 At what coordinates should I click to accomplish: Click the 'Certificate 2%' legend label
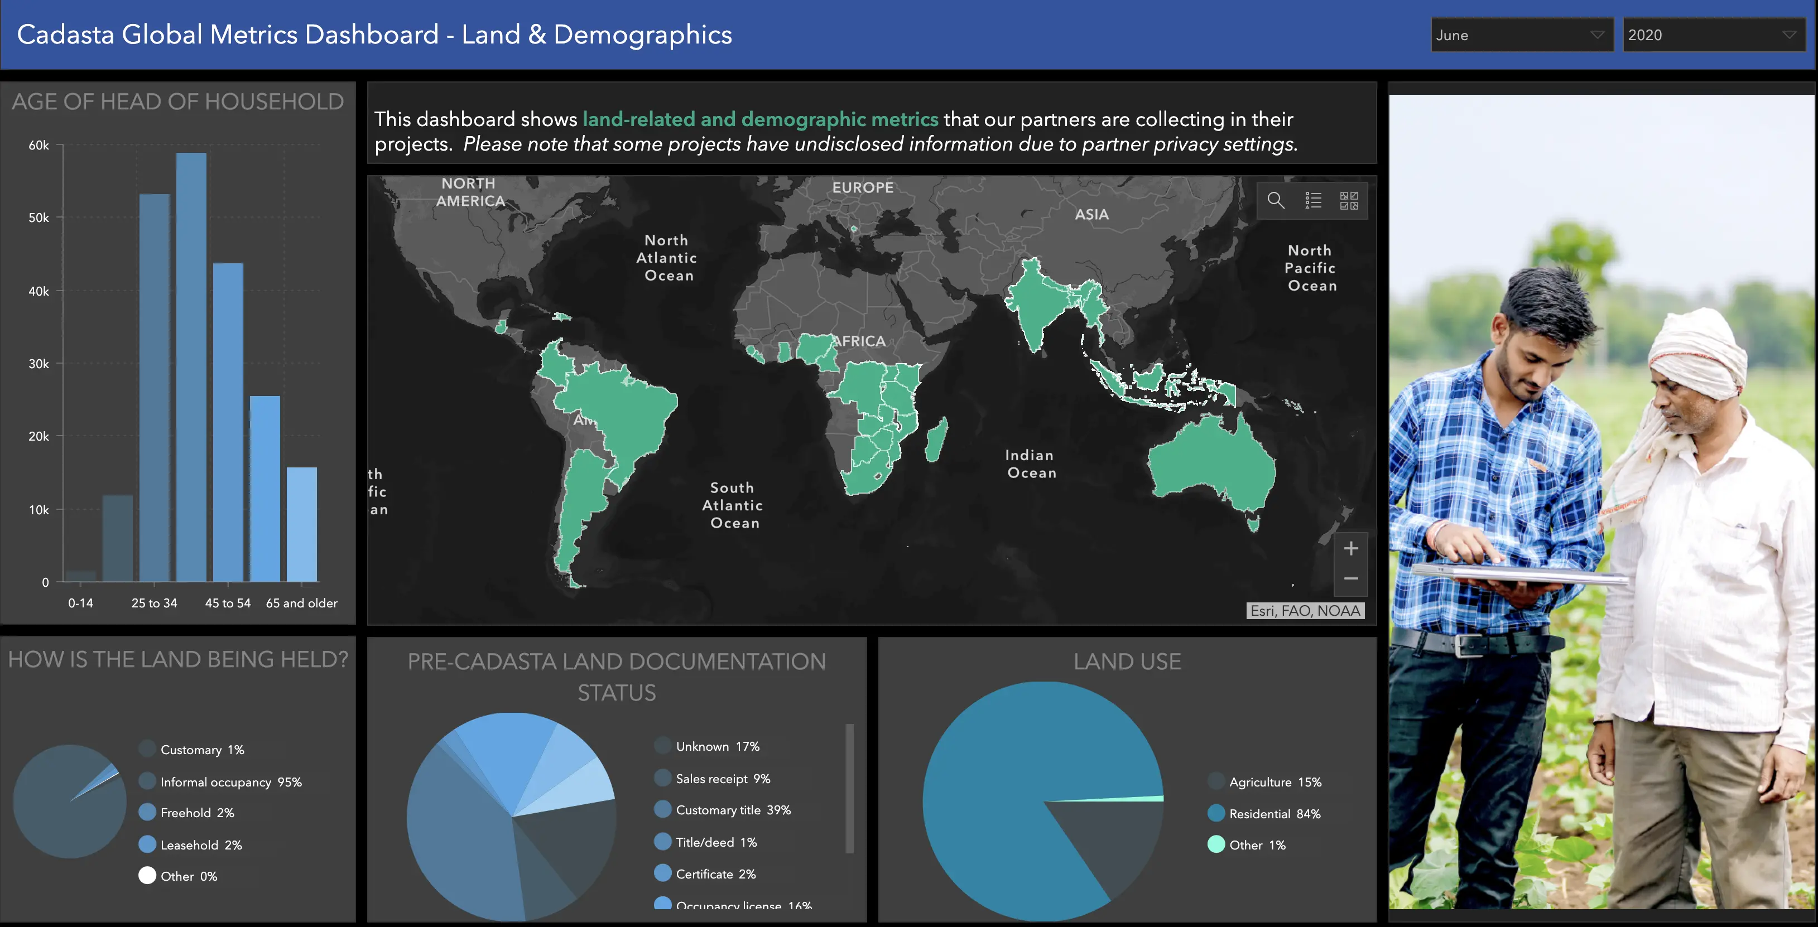tap(715, 874)
